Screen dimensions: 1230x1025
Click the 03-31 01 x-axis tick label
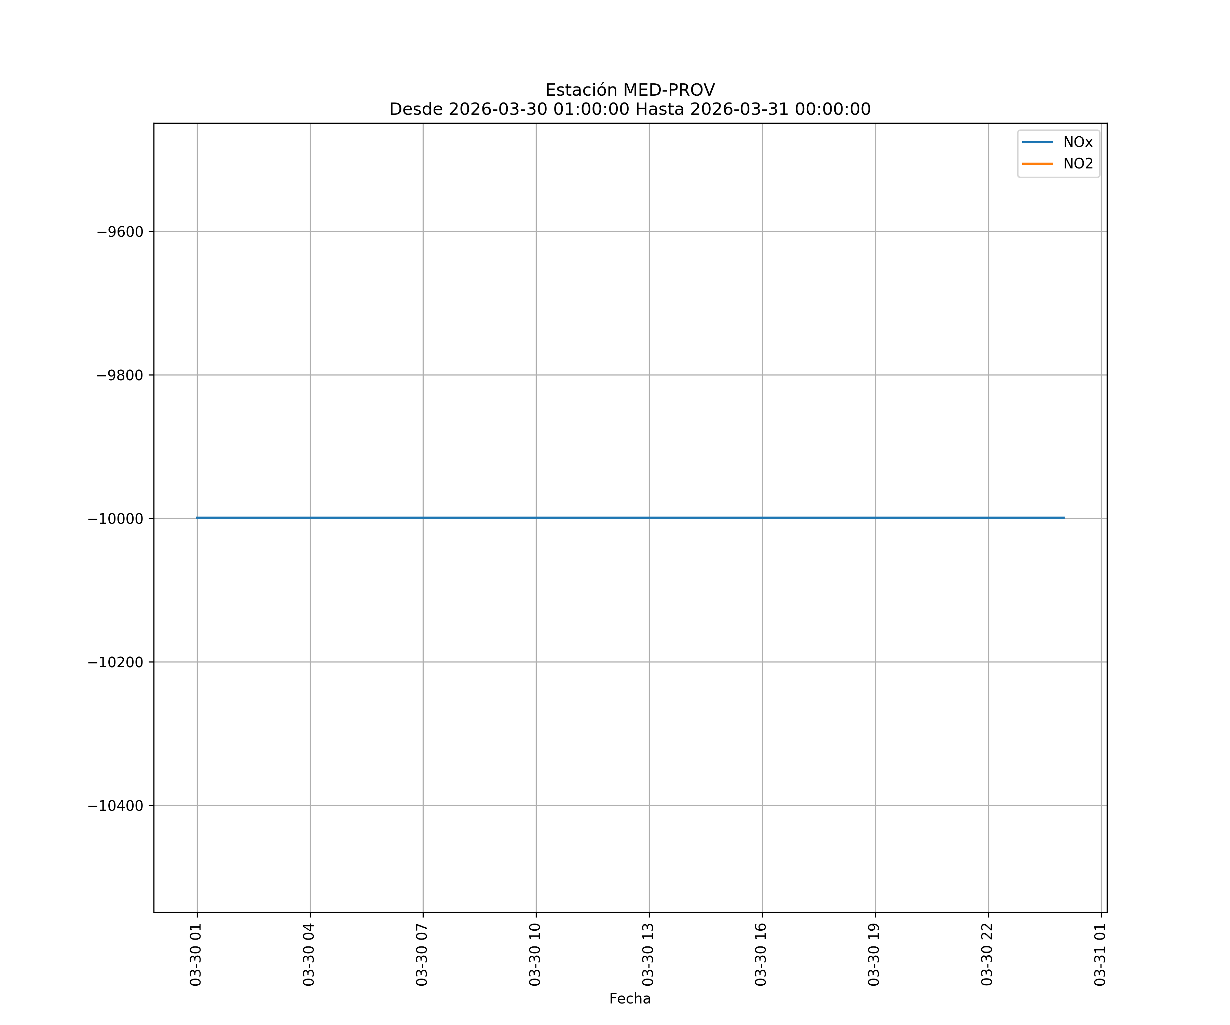point(1100,954)
